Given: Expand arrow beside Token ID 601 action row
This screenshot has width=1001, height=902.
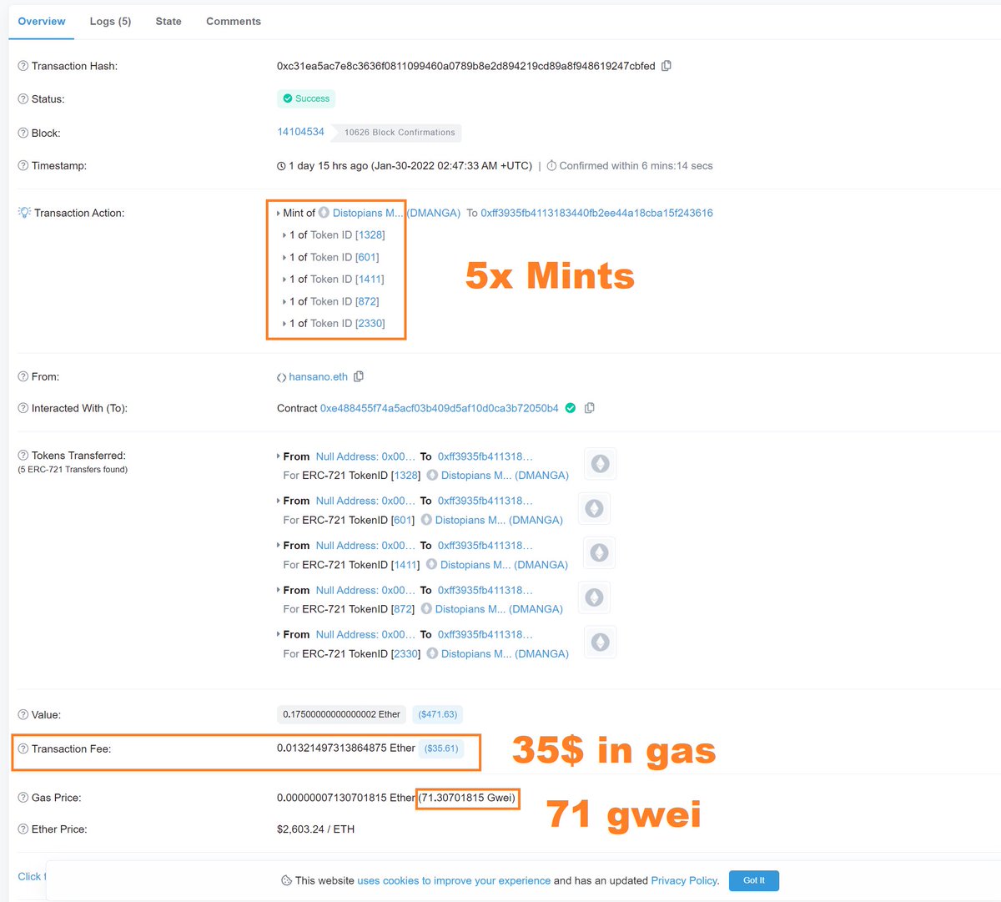Looking at the screenshot, I should (284, 257).
